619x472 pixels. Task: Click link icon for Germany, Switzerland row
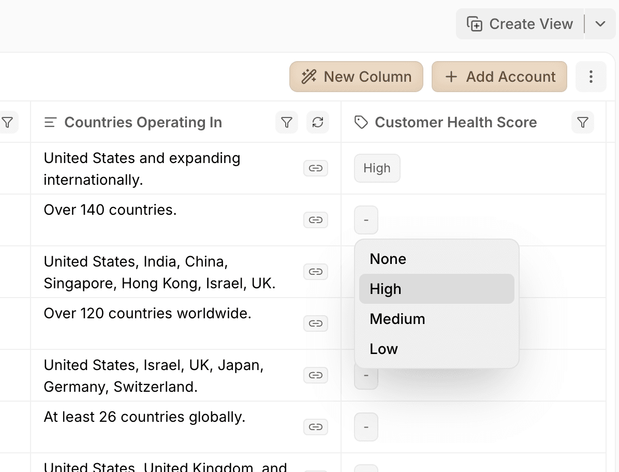316,375
